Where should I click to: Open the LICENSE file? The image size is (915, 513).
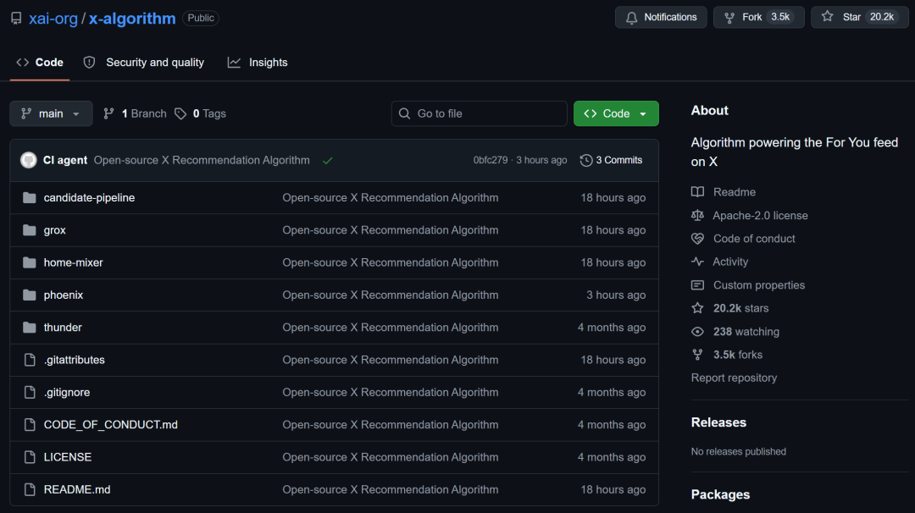[x=68, y=457]
